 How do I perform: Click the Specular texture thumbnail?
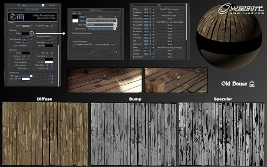click(x=221, y=134)
